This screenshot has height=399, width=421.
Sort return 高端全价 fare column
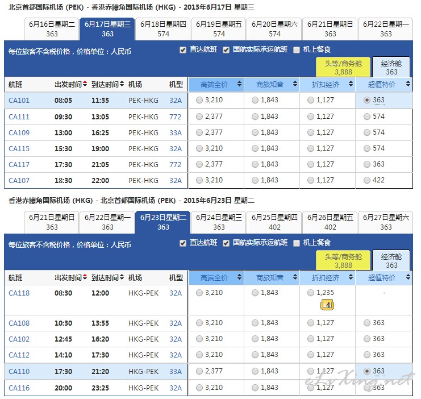tap(240, 277)
